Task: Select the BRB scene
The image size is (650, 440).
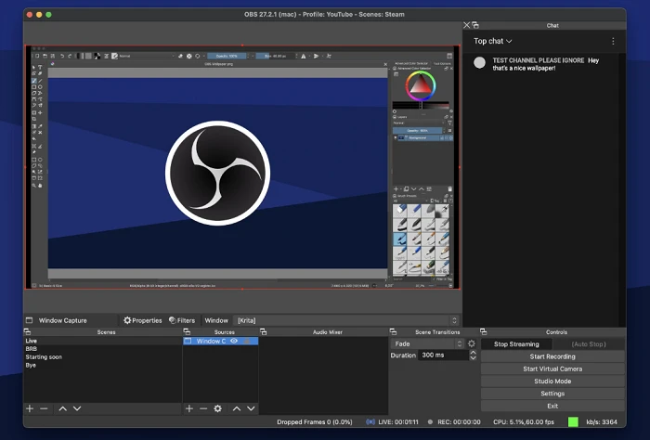Action: [x=103, y=349]
